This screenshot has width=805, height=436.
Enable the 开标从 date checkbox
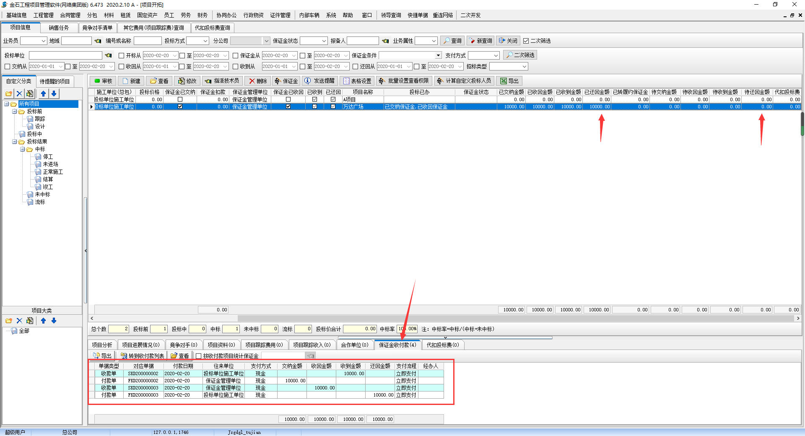click(x=122, y=55)
